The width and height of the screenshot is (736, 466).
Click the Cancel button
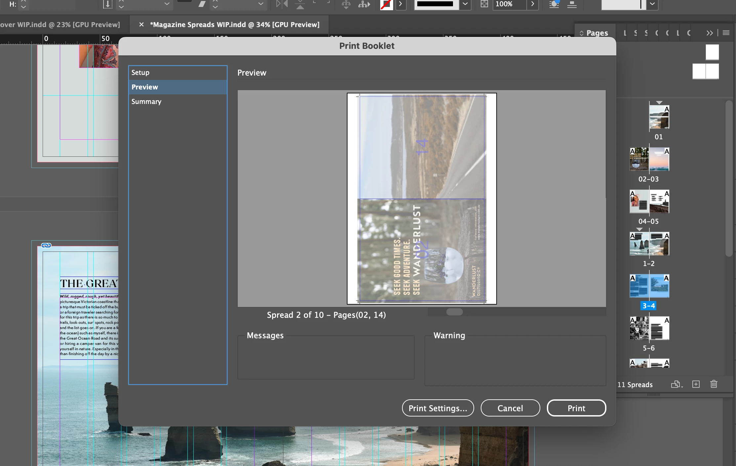(510, 408)
